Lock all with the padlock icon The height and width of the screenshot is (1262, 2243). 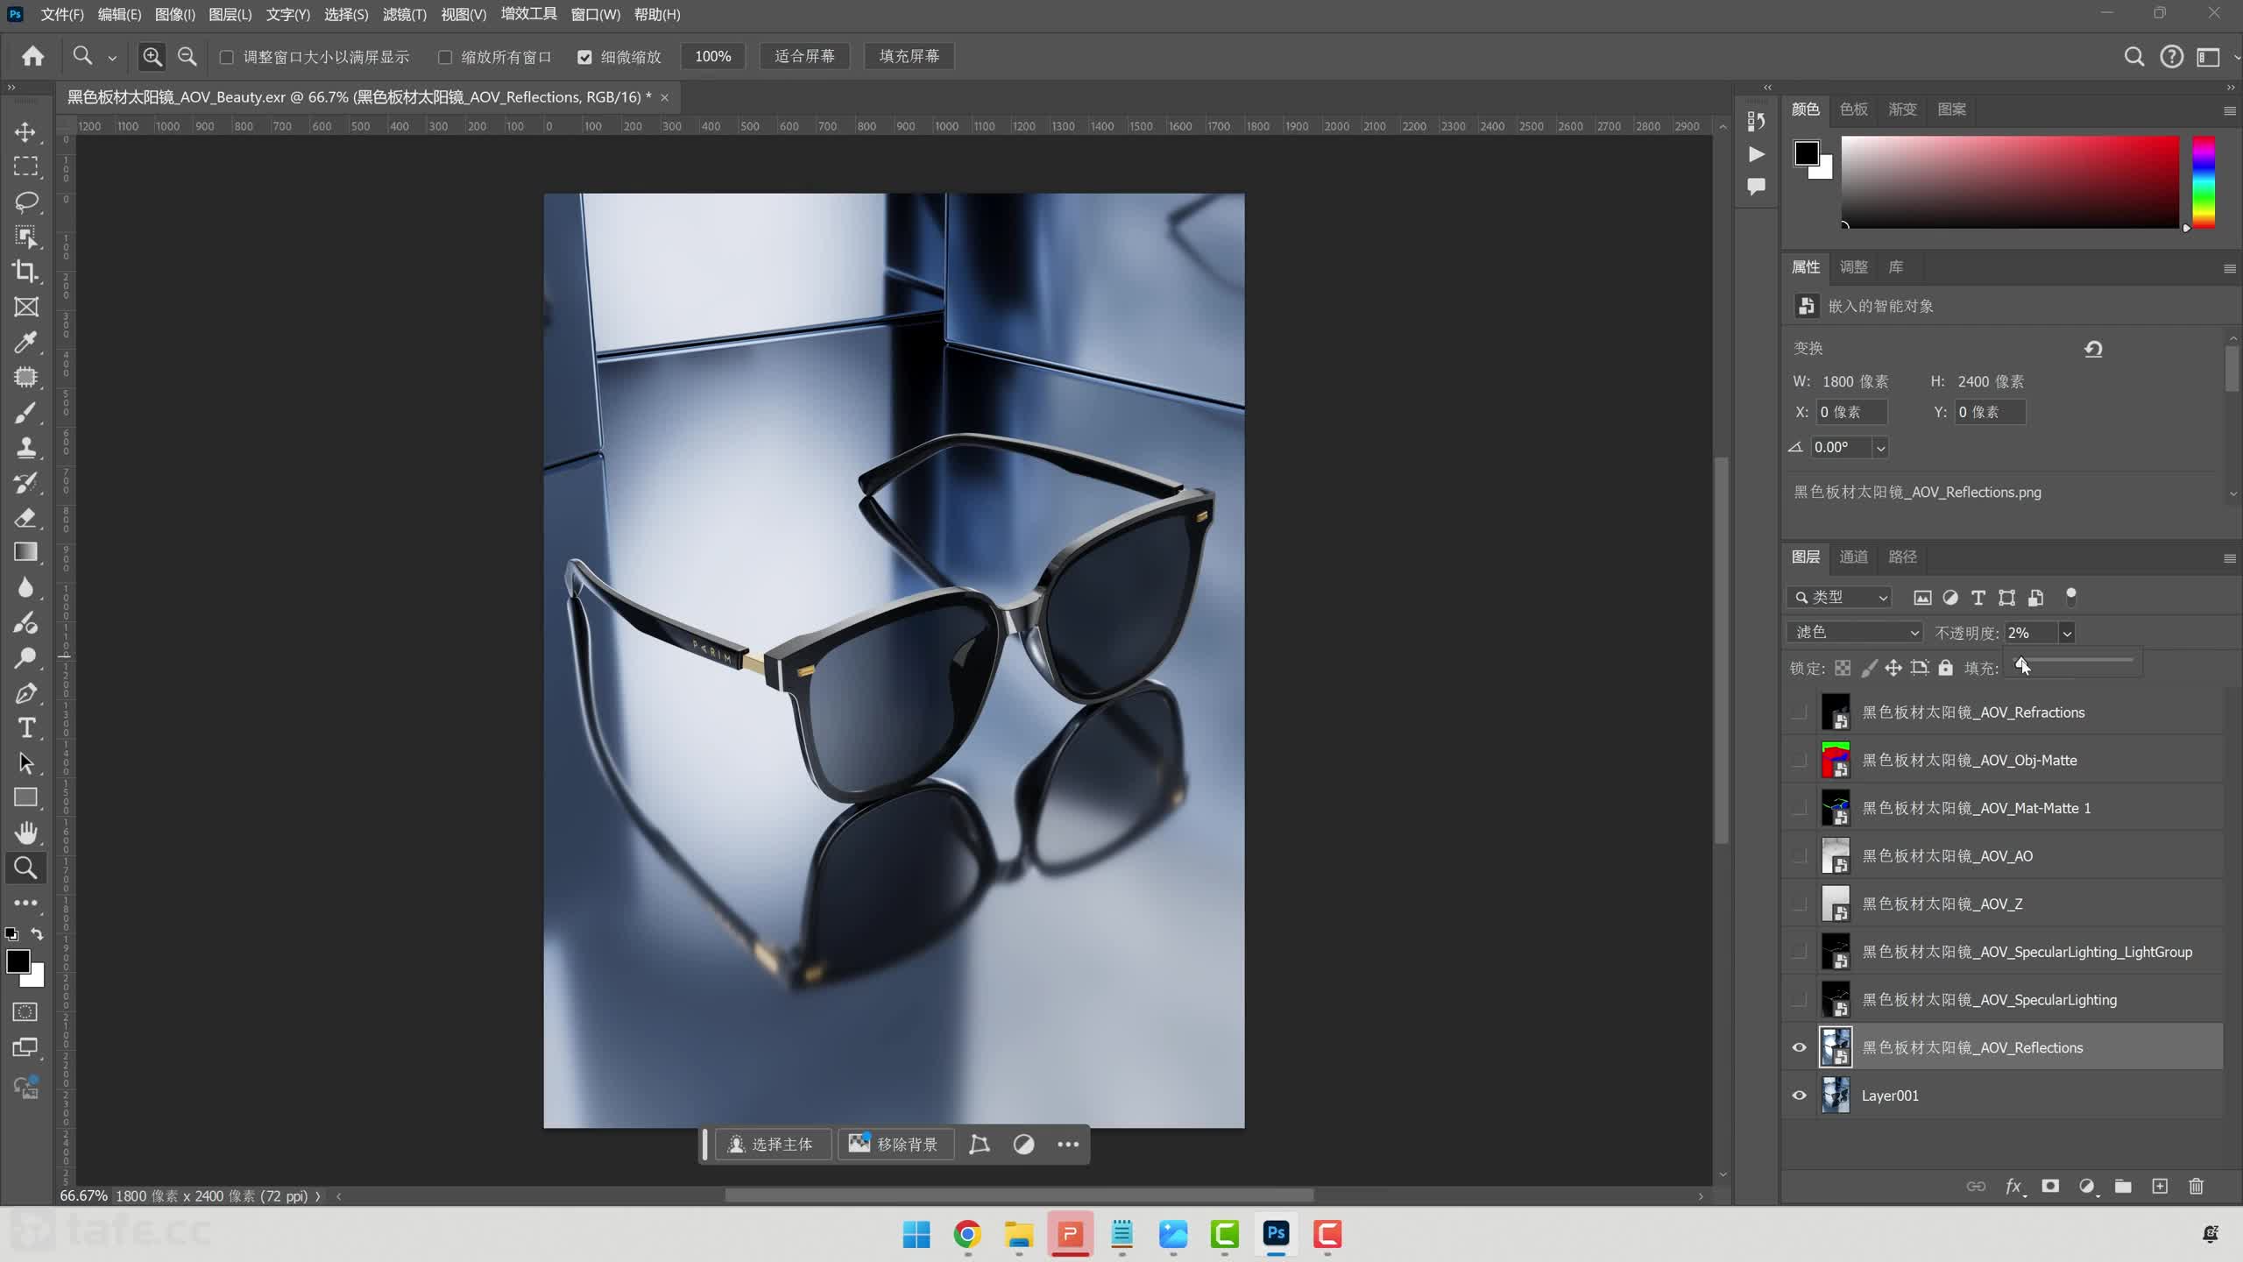click(x=1945, y=668)
